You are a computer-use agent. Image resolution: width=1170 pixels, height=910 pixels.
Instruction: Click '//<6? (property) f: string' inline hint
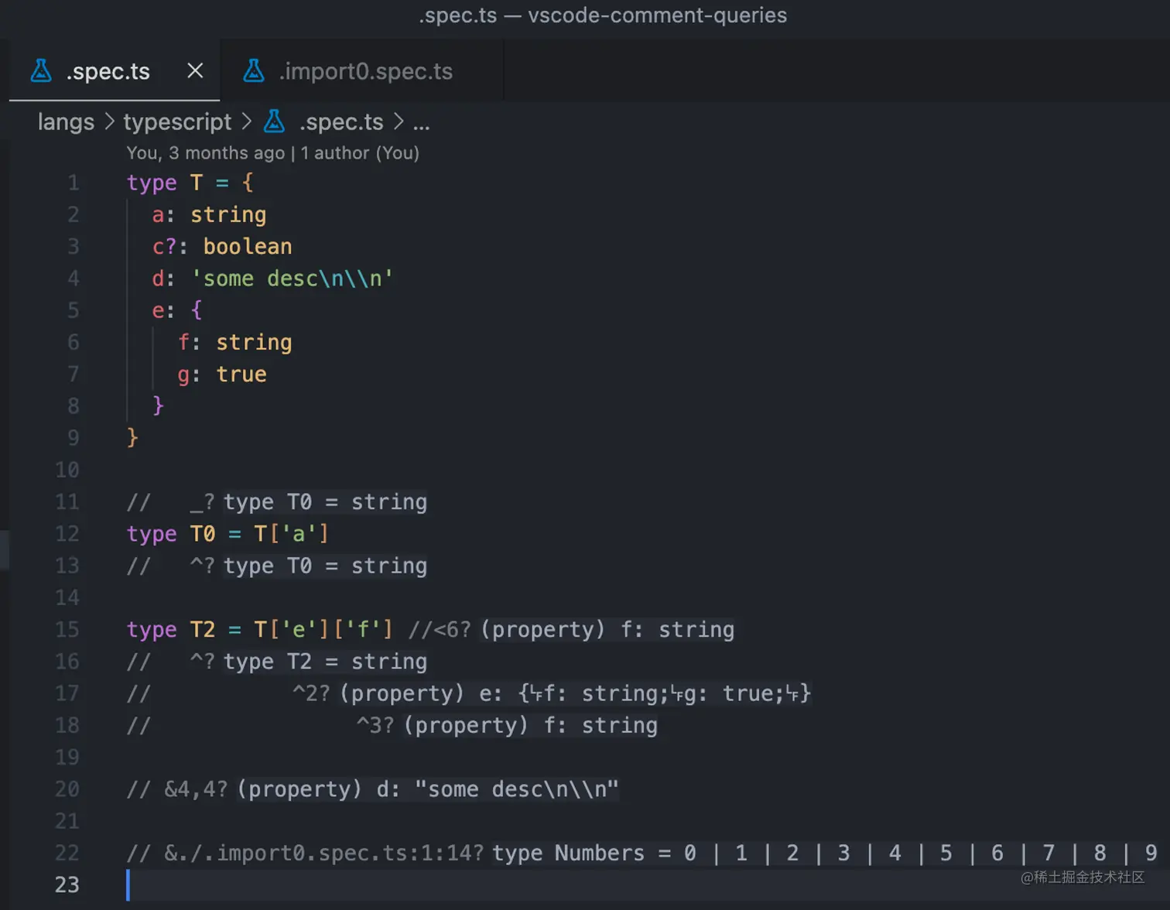point(571,630)
